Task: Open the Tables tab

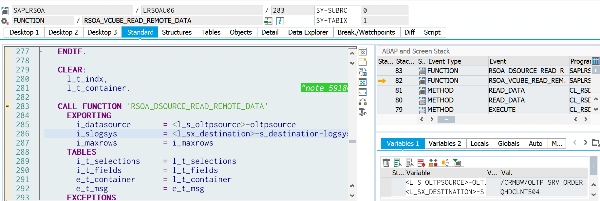Action: 211,32
